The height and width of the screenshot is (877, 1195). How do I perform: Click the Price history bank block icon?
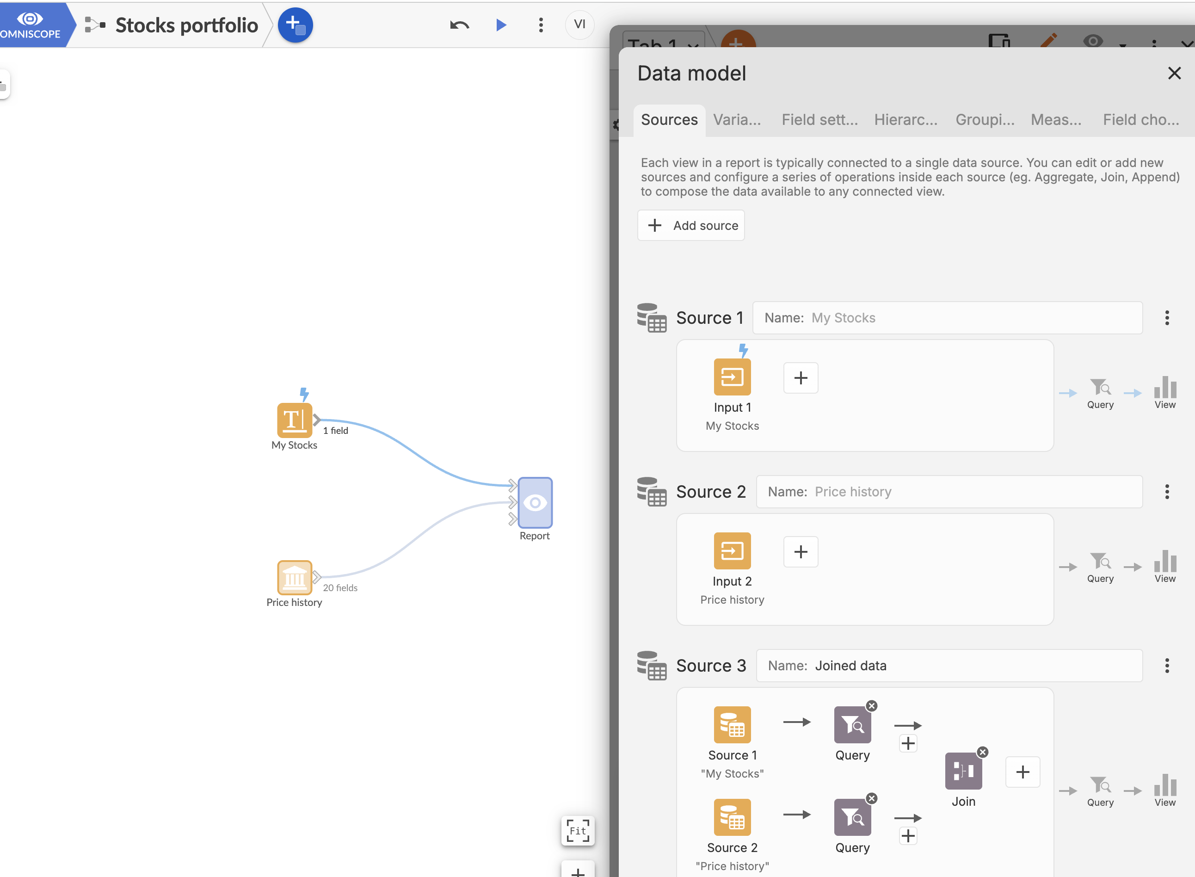[294, 577]
